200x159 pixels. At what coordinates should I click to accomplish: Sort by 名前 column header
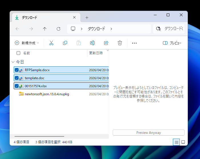(x=27, y=53)
